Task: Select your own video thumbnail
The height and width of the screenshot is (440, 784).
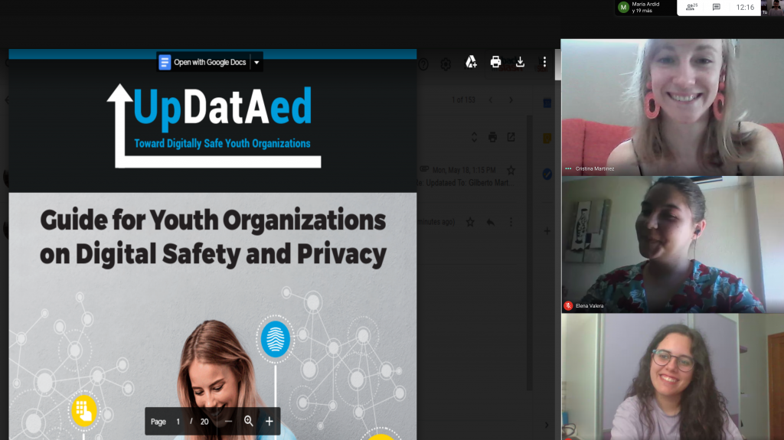Action: point(773,8)
